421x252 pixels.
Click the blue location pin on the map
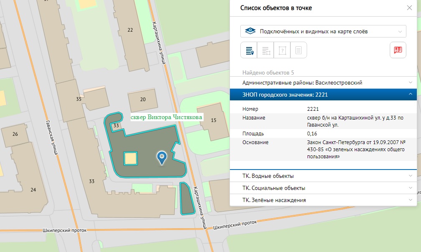click(161, 157)
